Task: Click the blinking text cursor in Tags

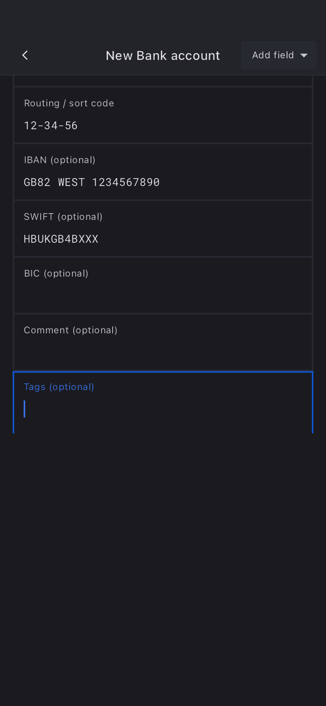Action: tap(24, 409)
